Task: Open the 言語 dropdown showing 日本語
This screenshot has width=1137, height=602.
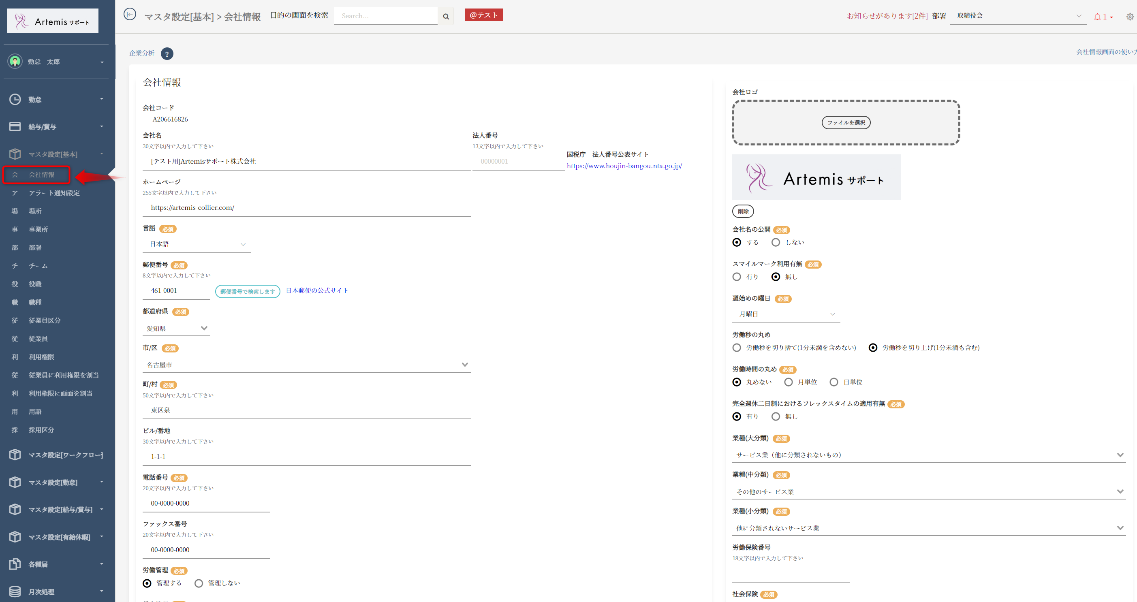Action: tap(197, 244)
